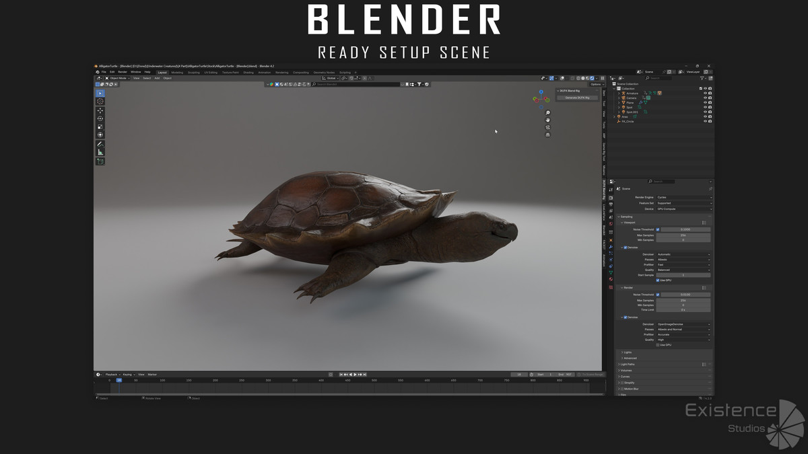This screenshot has height=454, width=808.
Task: Uncheck render Denoise checkbox
Action: click(x=626, y=317)
